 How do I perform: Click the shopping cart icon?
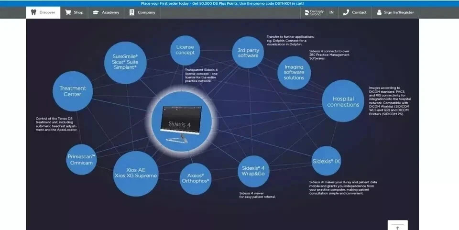tap(68, 12)
